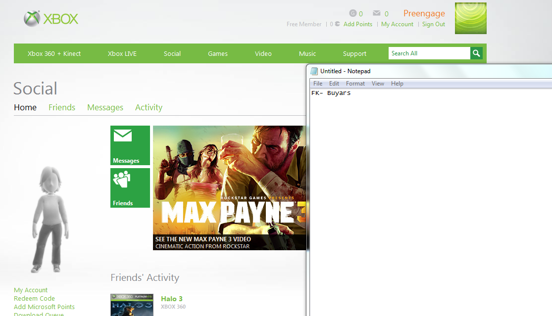The image size is (552, 316).
Task: Click the Microsoft Points coin icon
Action: tap(337, 24)
